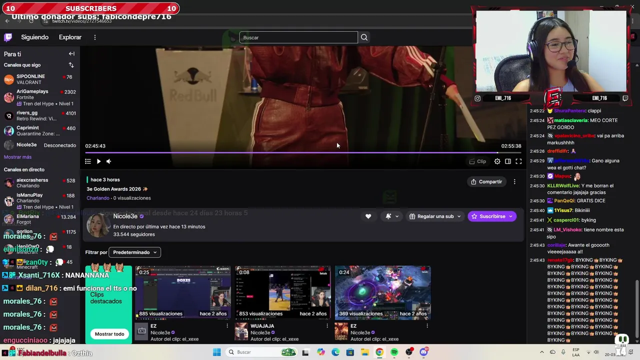The width and height of the screenshot is (640, 360).
Task: Open IsManuPlay live channel
Action: pyautogui.click(x=39, y=201)
